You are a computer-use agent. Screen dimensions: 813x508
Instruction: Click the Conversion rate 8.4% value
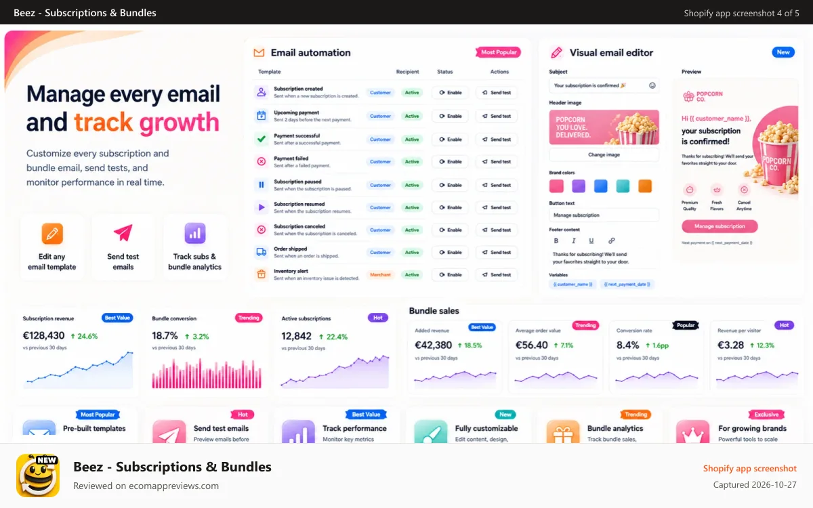[627, 345]
